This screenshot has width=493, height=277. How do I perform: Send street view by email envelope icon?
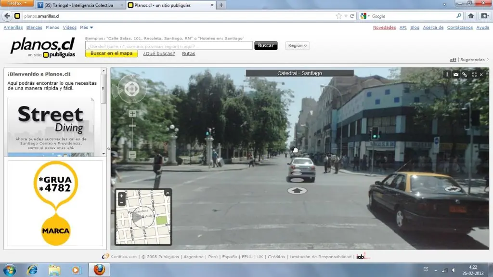[x=455, y=74]
